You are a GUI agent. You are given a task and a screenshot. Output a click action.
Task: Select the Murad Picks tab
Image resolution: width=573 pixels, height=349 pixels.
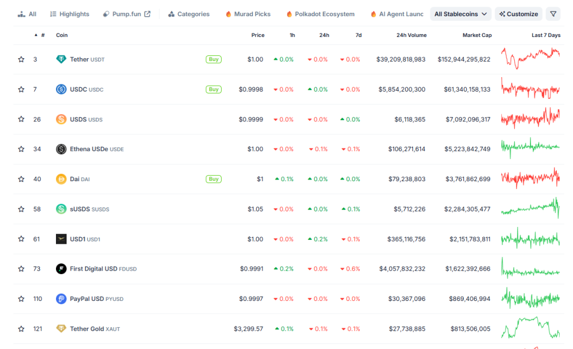point(248,14)
